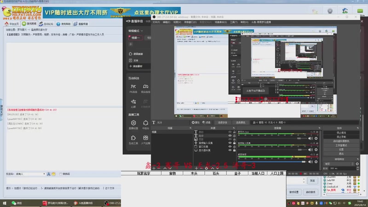Toggle lock on 窗口采集 source

(234, 146)
